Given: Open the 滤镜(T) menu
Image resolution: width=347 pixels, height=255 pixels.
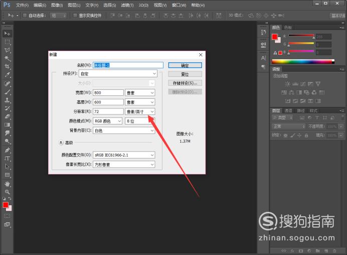Looking at the screenshot, I should pos(127,5).
